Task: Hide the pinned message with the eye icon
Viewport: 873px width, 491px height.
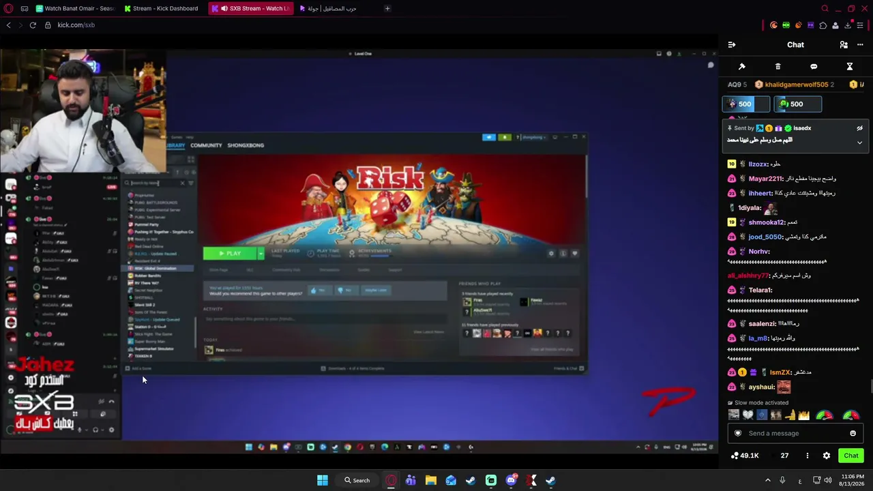Action: pos(859,128)
